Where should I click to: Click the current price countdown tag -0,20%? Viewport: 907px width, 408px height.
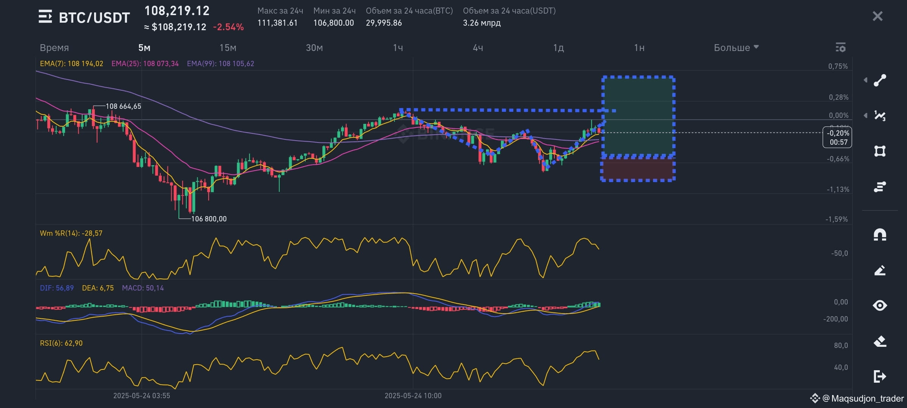pos(837,138)
